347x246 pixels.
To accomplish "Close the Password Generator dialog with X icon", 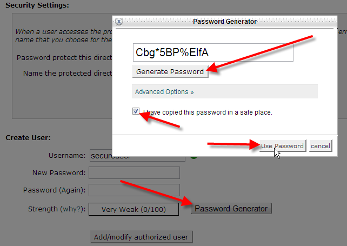I will (x=119, y=22).
